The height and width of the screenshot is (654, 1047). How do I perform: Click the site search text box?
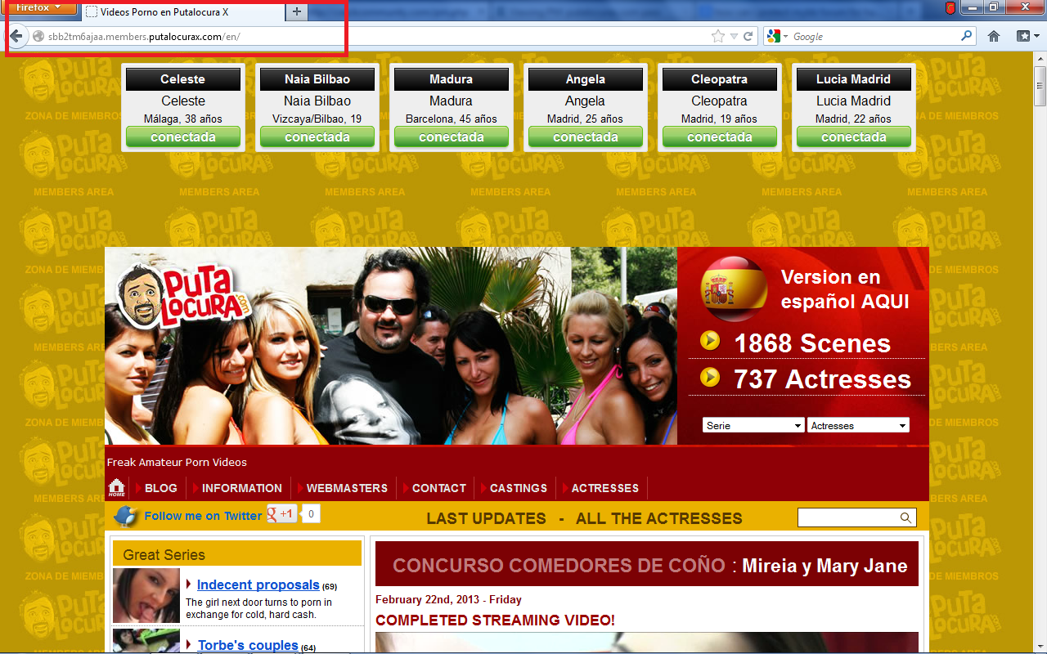click(848, 517)
